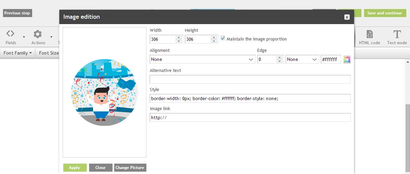Image resolution: width=410 pixels, height=174 pixels.
Task: Open the Actions gear icon
Action: [x=38, y=34]
